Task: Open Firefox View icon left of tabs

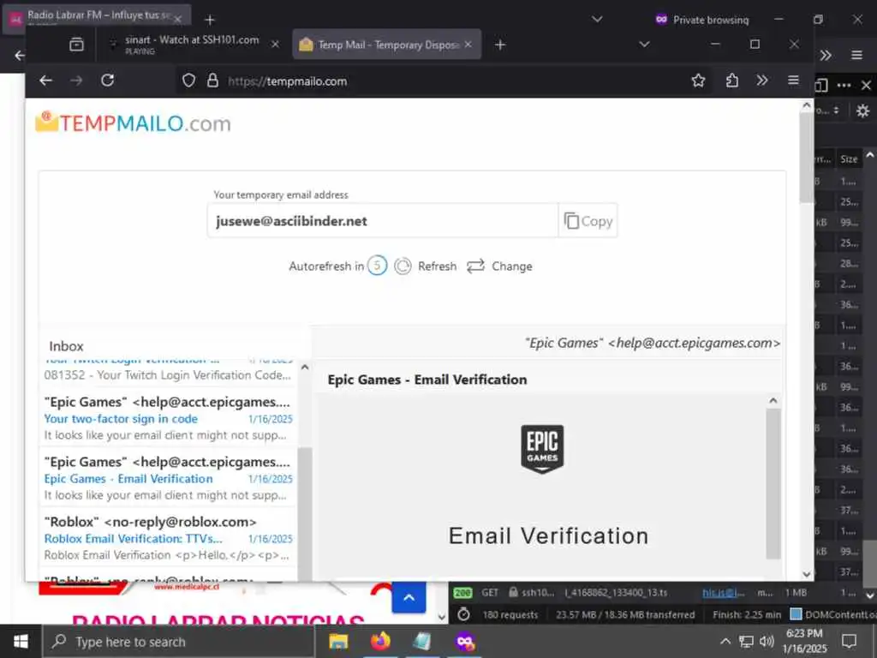Action: [76, 45]
